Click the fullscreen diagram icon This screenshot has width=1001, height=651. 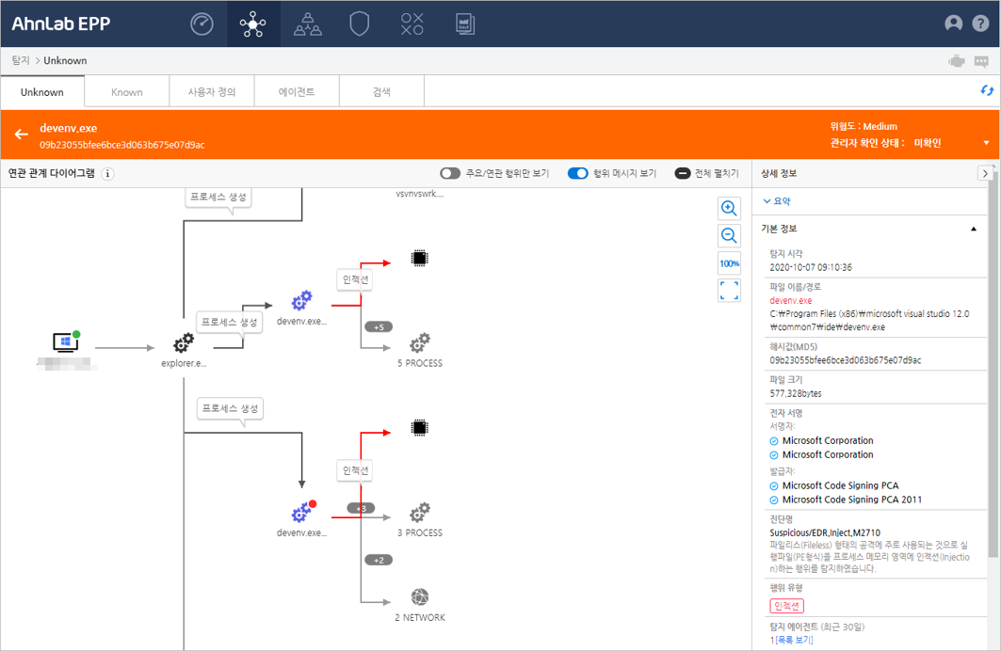point(729,290)
